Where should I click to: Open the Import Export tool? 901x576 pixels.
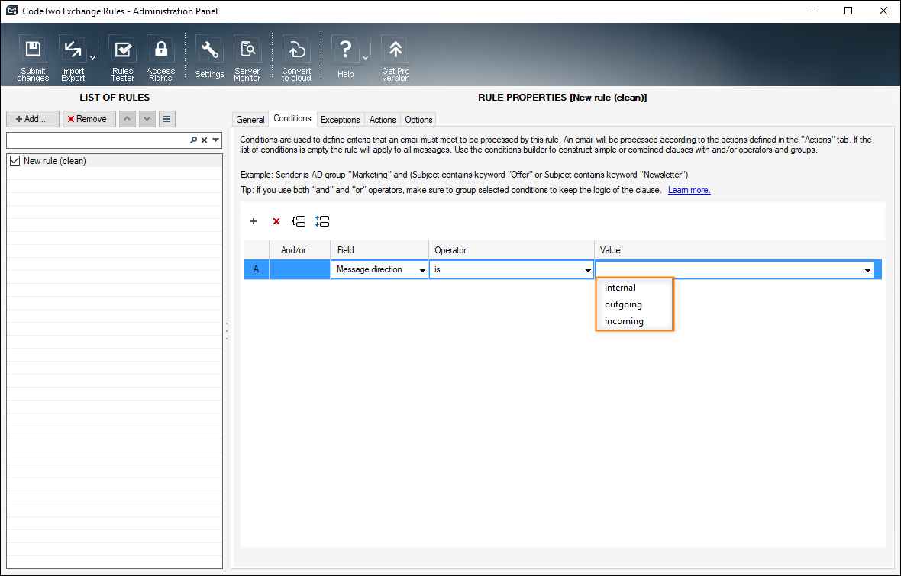click(73, 58)
